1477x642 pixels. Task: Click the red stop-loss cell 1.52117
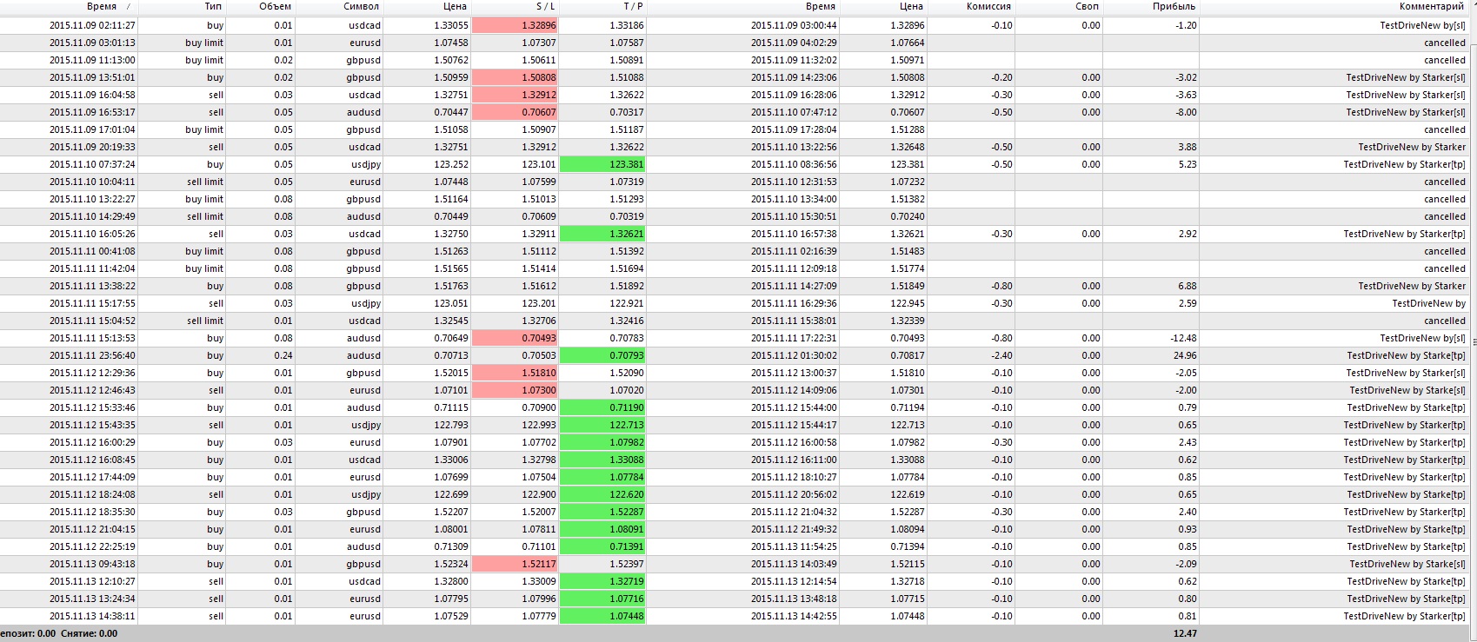pyautogui.click(x=515, y=564)
